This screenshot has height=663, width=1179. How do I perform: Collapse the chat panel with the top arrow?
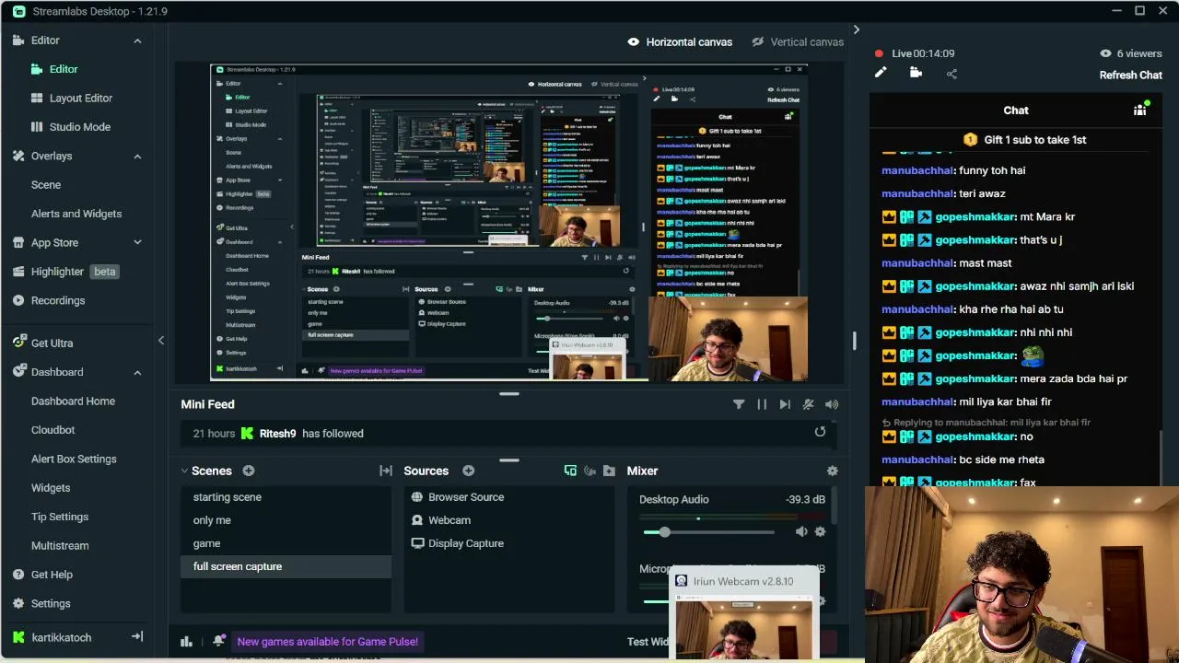(x=856, y=30)
